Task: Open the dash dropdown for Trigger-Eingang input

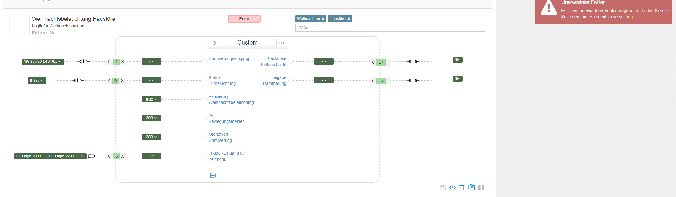Action: (x=151, y=156)
